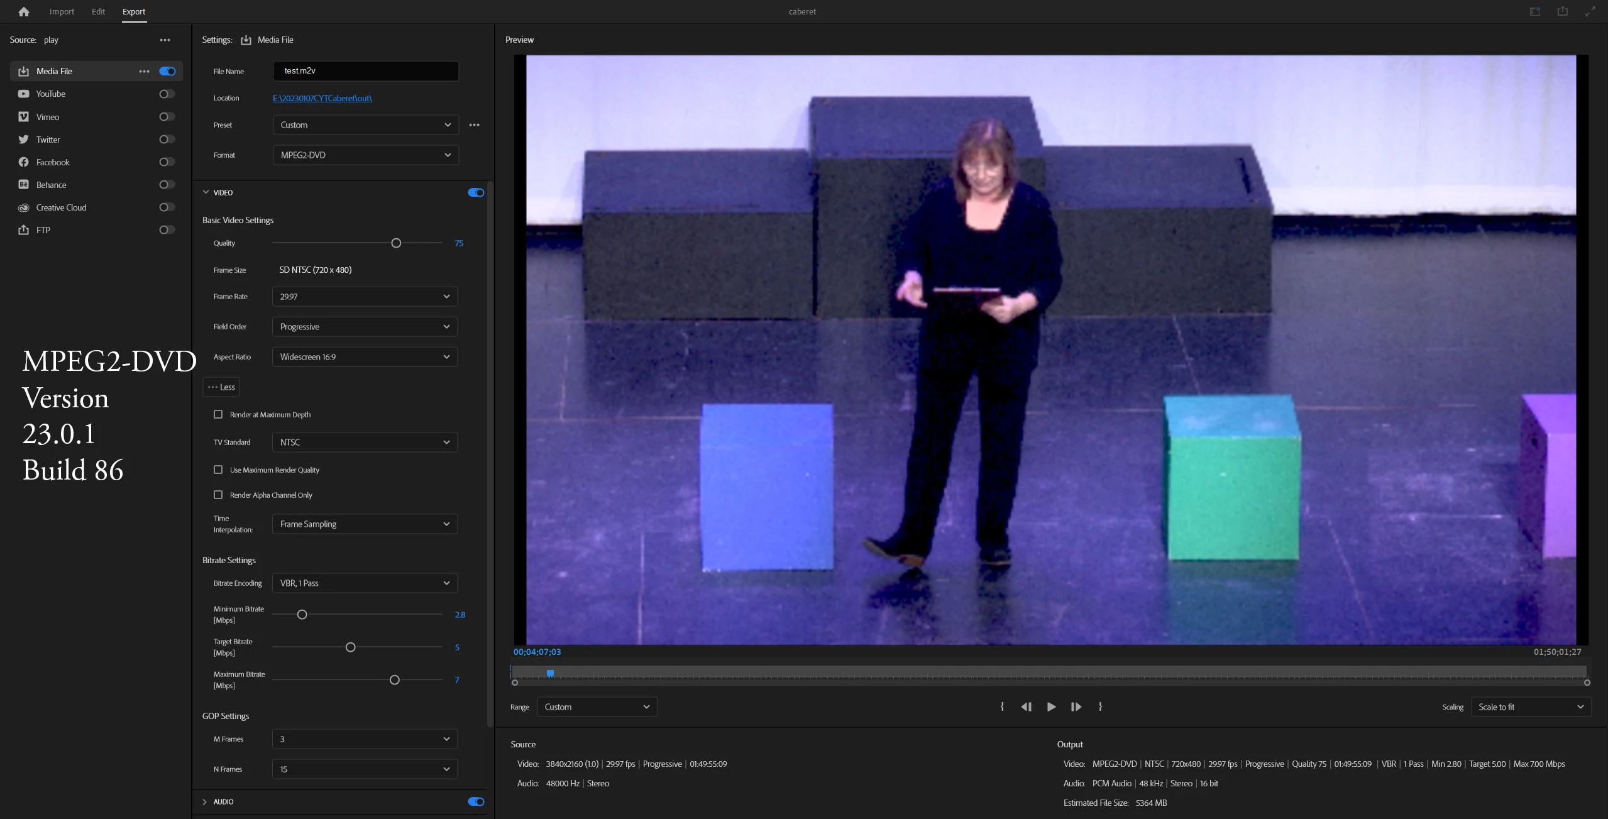The image size is (1608, 819).
Task: Step back one frame in preview
Action: [x=1026, y=706]
